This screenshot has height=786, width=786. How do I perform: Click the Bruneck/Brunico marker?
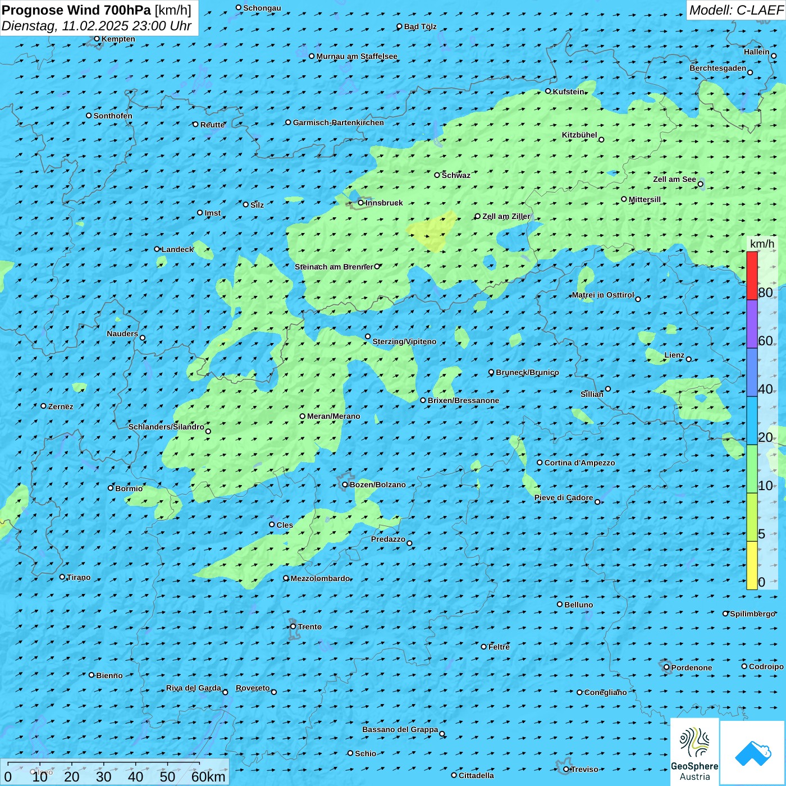pos(491,372)
